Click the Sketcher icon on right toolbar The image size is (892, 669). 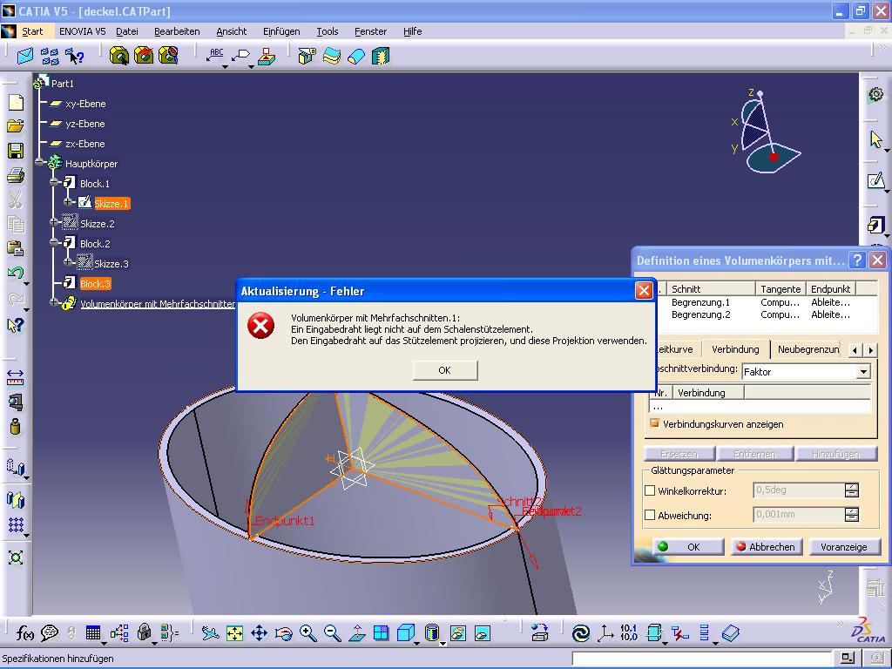tap(875, 181)
